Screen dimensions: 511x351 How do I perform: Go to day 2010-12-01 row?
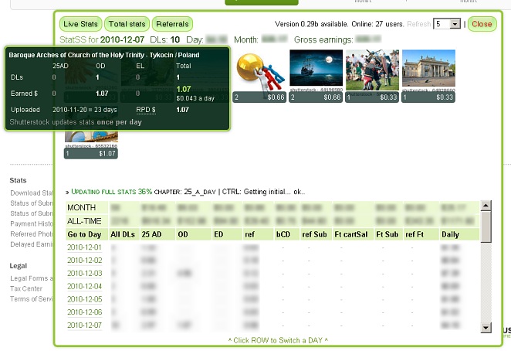pos(84,247)
